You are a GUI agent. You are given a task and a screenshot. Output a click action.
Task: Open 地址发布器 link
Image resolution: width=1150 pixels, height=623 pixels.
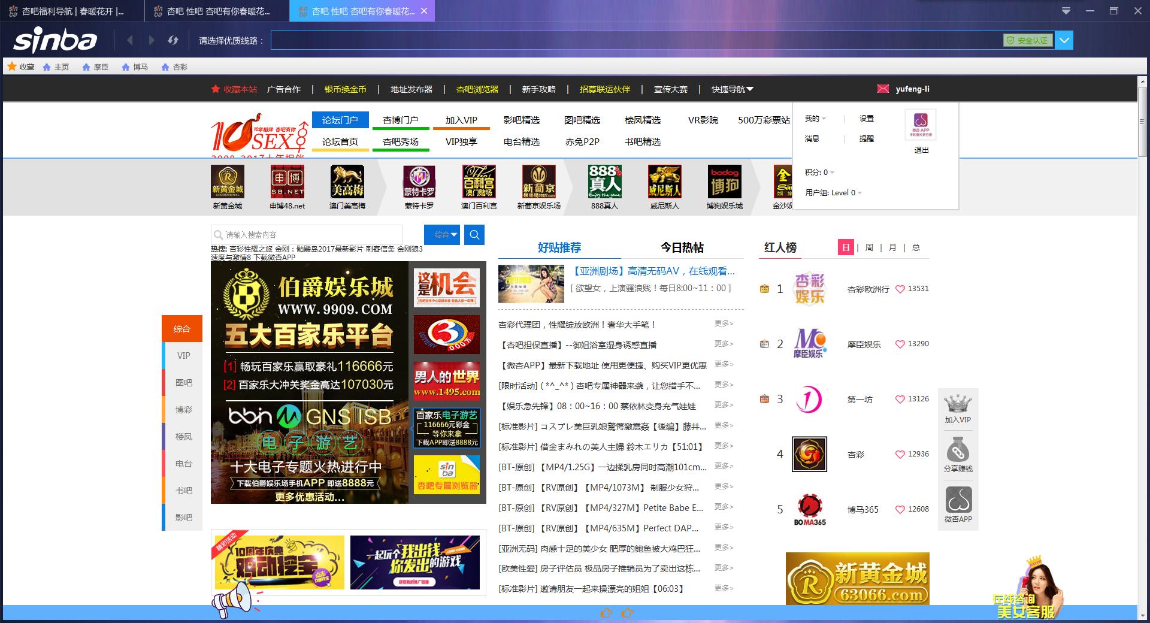click(x=411, y=89)
